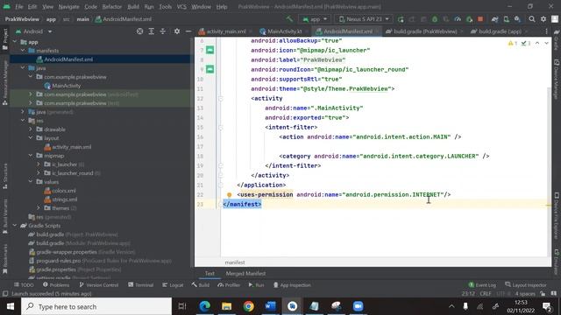Open the Logcat tool window
This screenshot has width=561, height=315.
[x=173, y=285]
